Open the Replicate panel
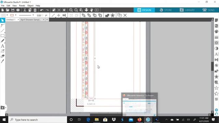219x123 pixels. pos(216,65)
